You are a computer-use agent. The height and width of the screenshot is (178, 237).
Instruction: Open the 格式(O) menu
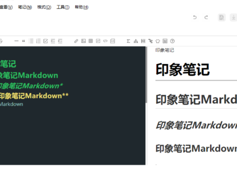click(44, 7)
